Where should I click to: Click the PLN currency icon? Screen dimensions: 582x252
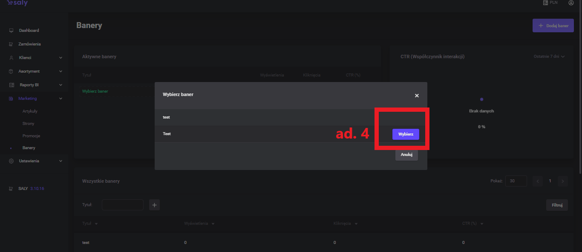coord(545,3)
